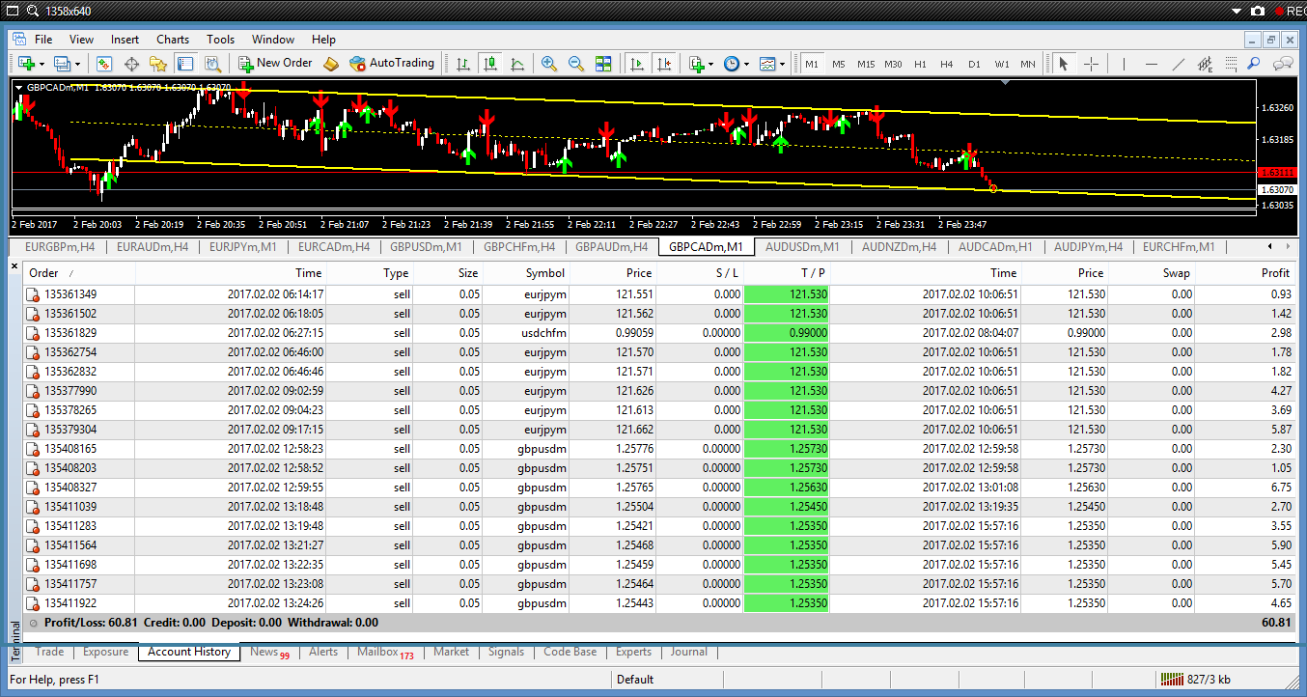Open the News tab with 99 items
Image resolution: width=1307 pixels, height=697 pixels.
[269, 652]
